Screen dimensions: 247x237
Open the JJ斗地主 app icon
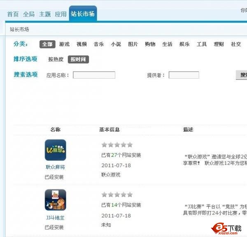(x=56, y=200)
